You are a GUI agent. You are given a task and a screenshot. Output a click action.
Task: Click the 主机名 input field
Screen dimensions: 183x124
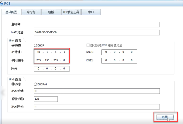tap(97, 25)
